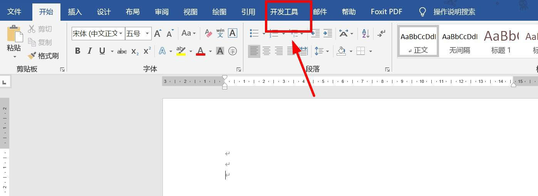Switch to the 插入 (Insert) tab
This screenshot has width=538, height=196.
point(75,12)
